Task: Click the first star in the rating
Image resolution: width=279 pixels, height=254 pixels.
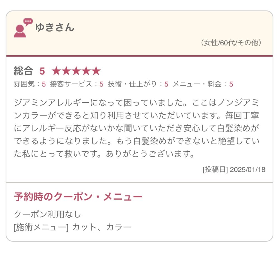Action: 56,71
